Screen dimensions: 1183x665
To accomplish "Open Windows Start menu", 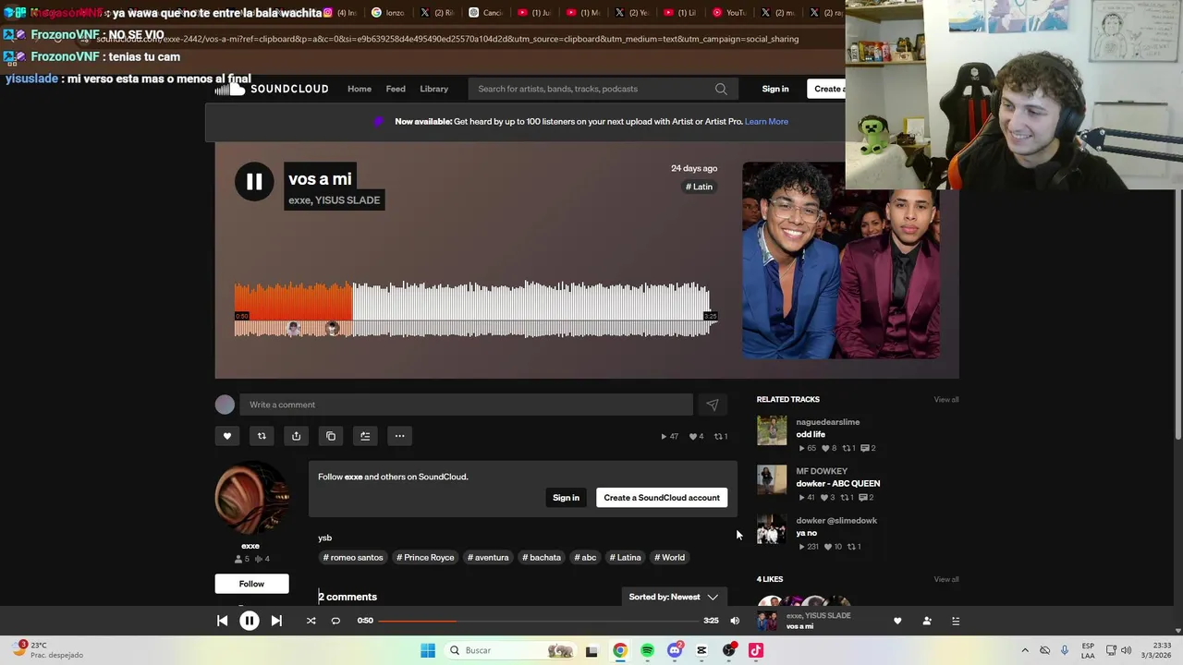I will click(x=428, y=650).
